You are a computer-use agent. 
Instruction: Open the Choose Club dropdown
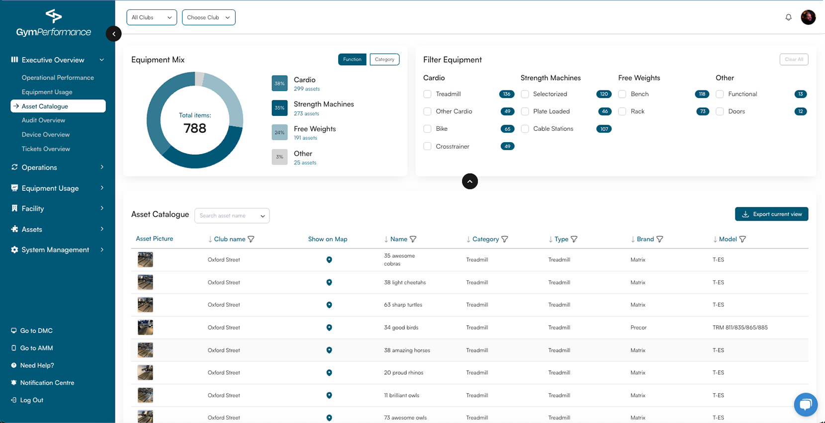click(209, 17)
